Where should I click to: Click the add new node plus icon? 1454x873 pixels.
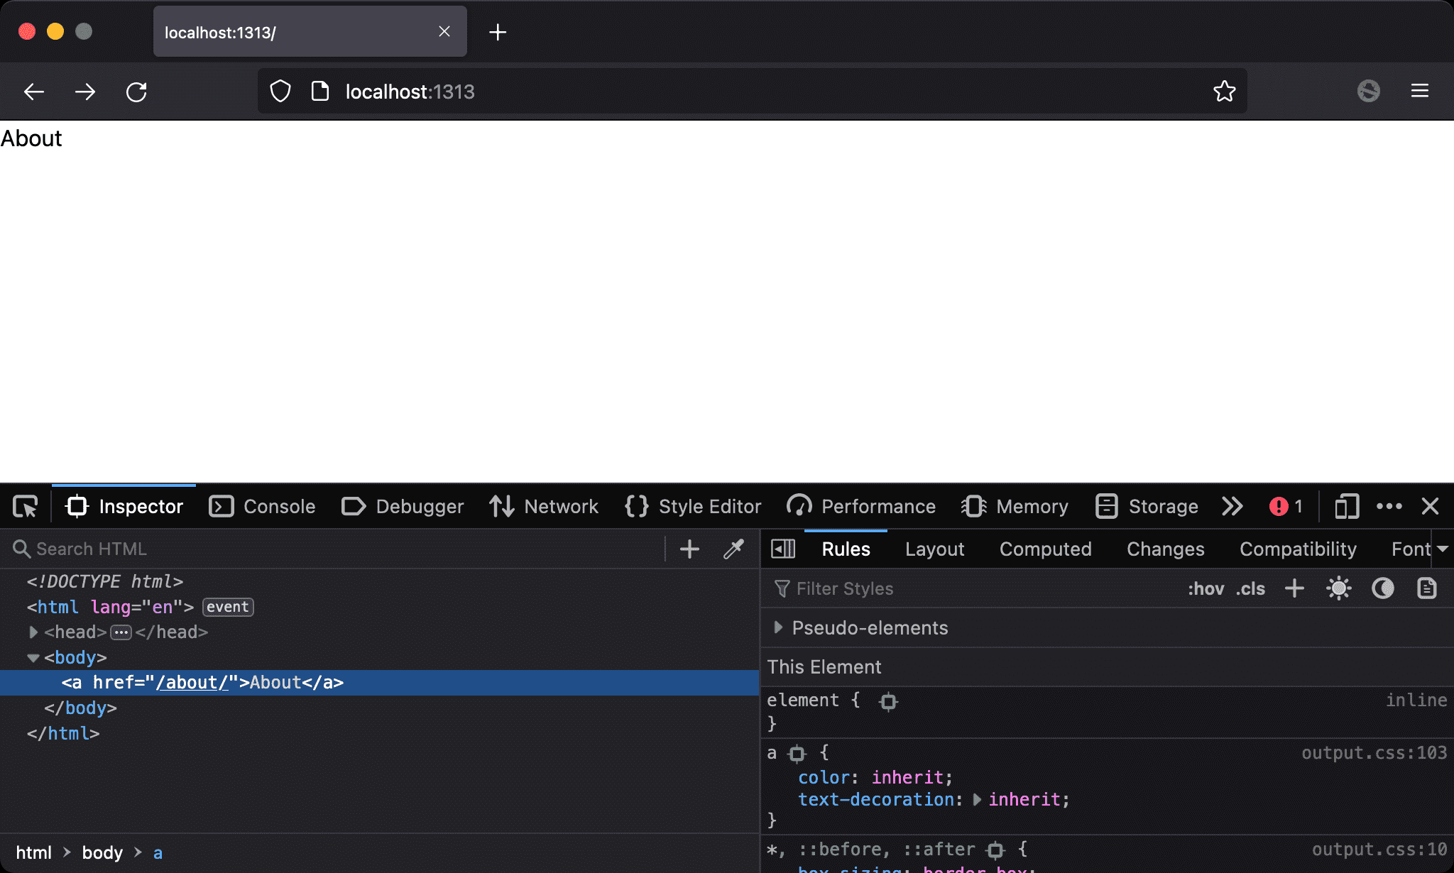click(689, 549)
